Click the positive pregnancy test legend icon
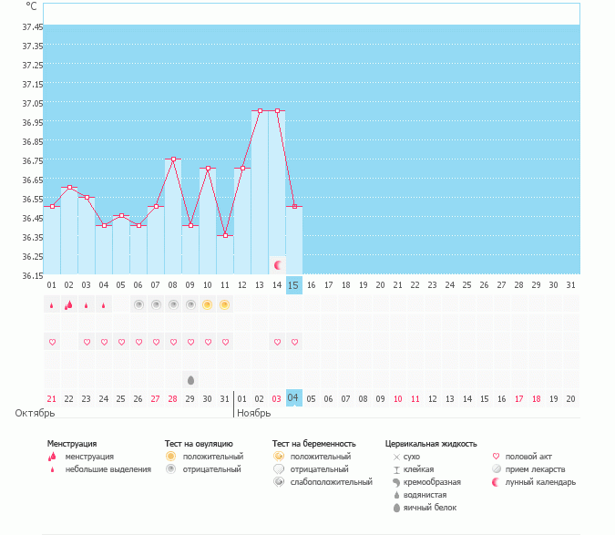This screenshot has width=615, height=535. coord(278,456)
